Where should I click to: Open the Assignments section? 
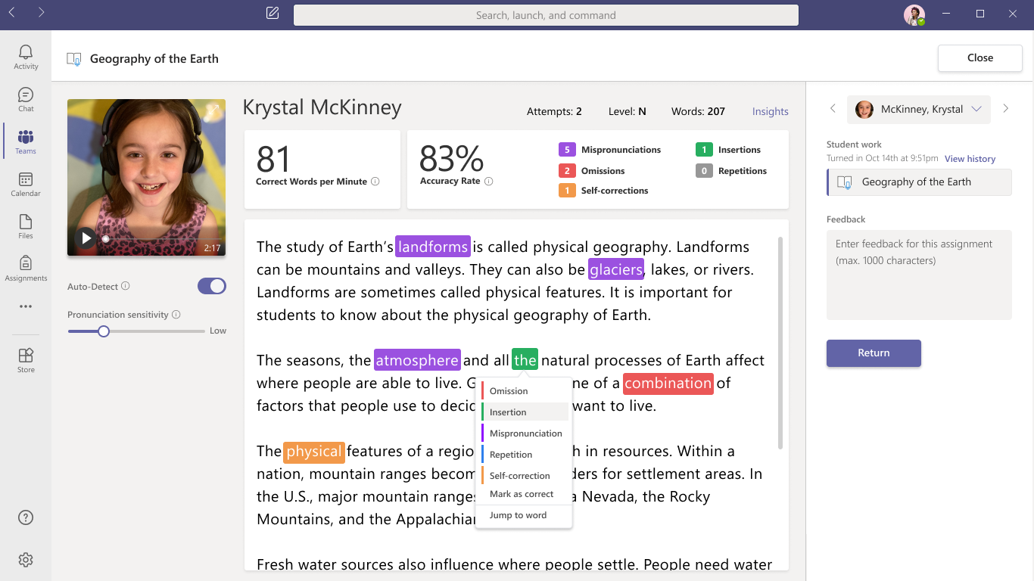[25, 269]
